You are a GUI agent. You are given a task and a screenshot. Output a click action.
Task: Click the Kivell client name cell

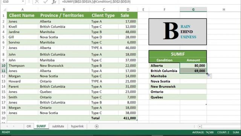point(23,27)
